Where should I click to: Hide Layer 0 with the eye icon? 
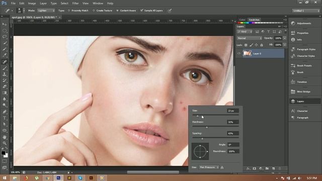click(239, 54)
